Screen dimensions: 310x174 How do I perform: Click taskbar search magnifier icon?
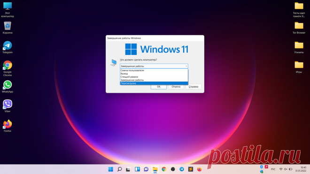119,169
